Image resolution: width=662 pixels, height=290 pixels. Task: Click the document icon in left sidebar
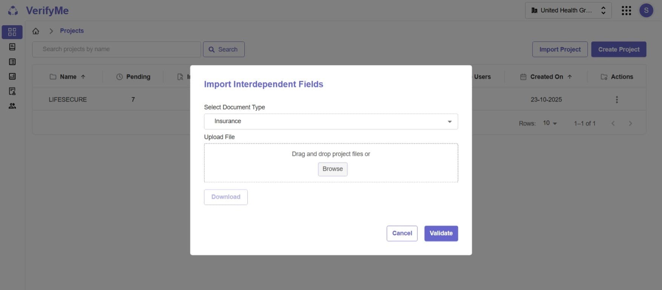tap(12, 47)
